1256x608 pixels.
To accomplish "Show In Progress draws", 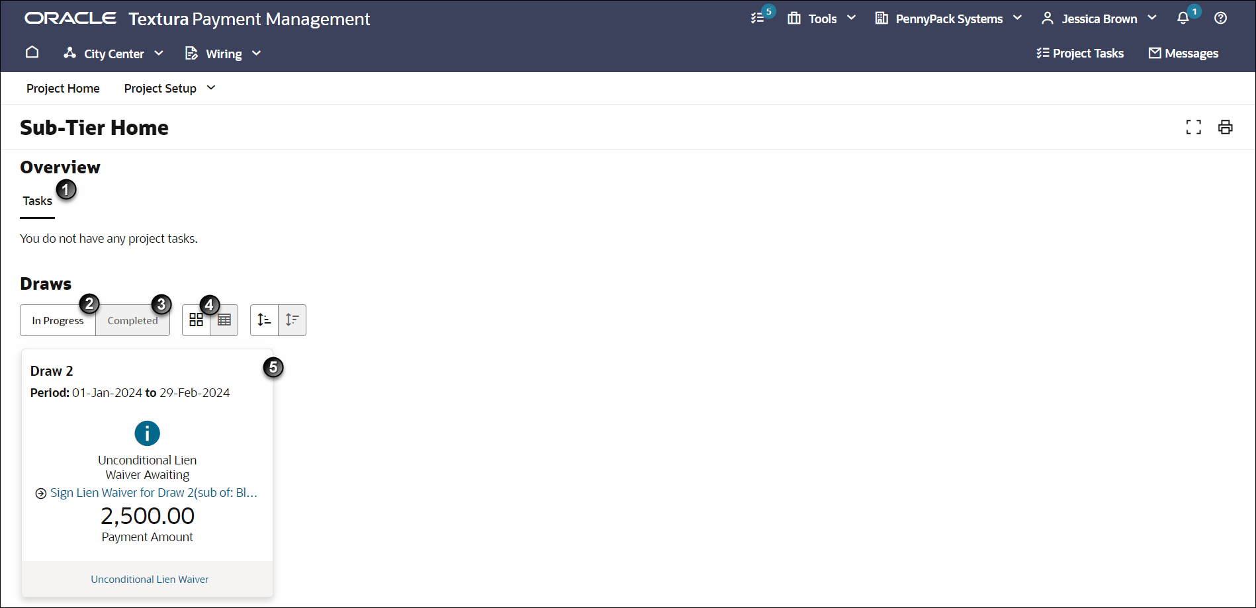I will (58, 320).
